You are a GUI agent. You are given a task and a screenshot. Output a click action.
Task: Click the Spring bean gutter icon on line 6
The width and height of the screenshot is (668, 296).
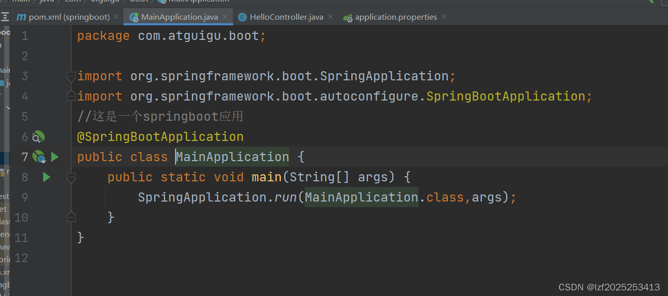(38, 136)
